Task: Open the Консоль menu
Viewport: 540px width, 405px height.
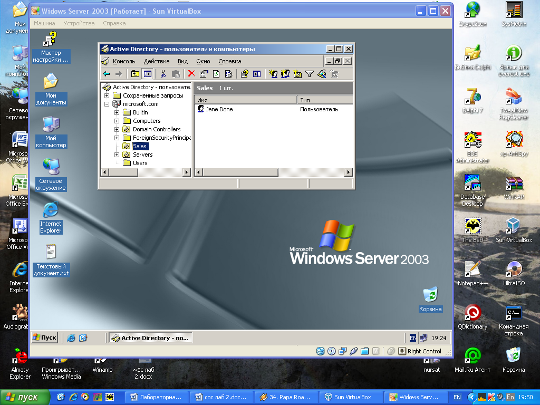Action: 123,61
